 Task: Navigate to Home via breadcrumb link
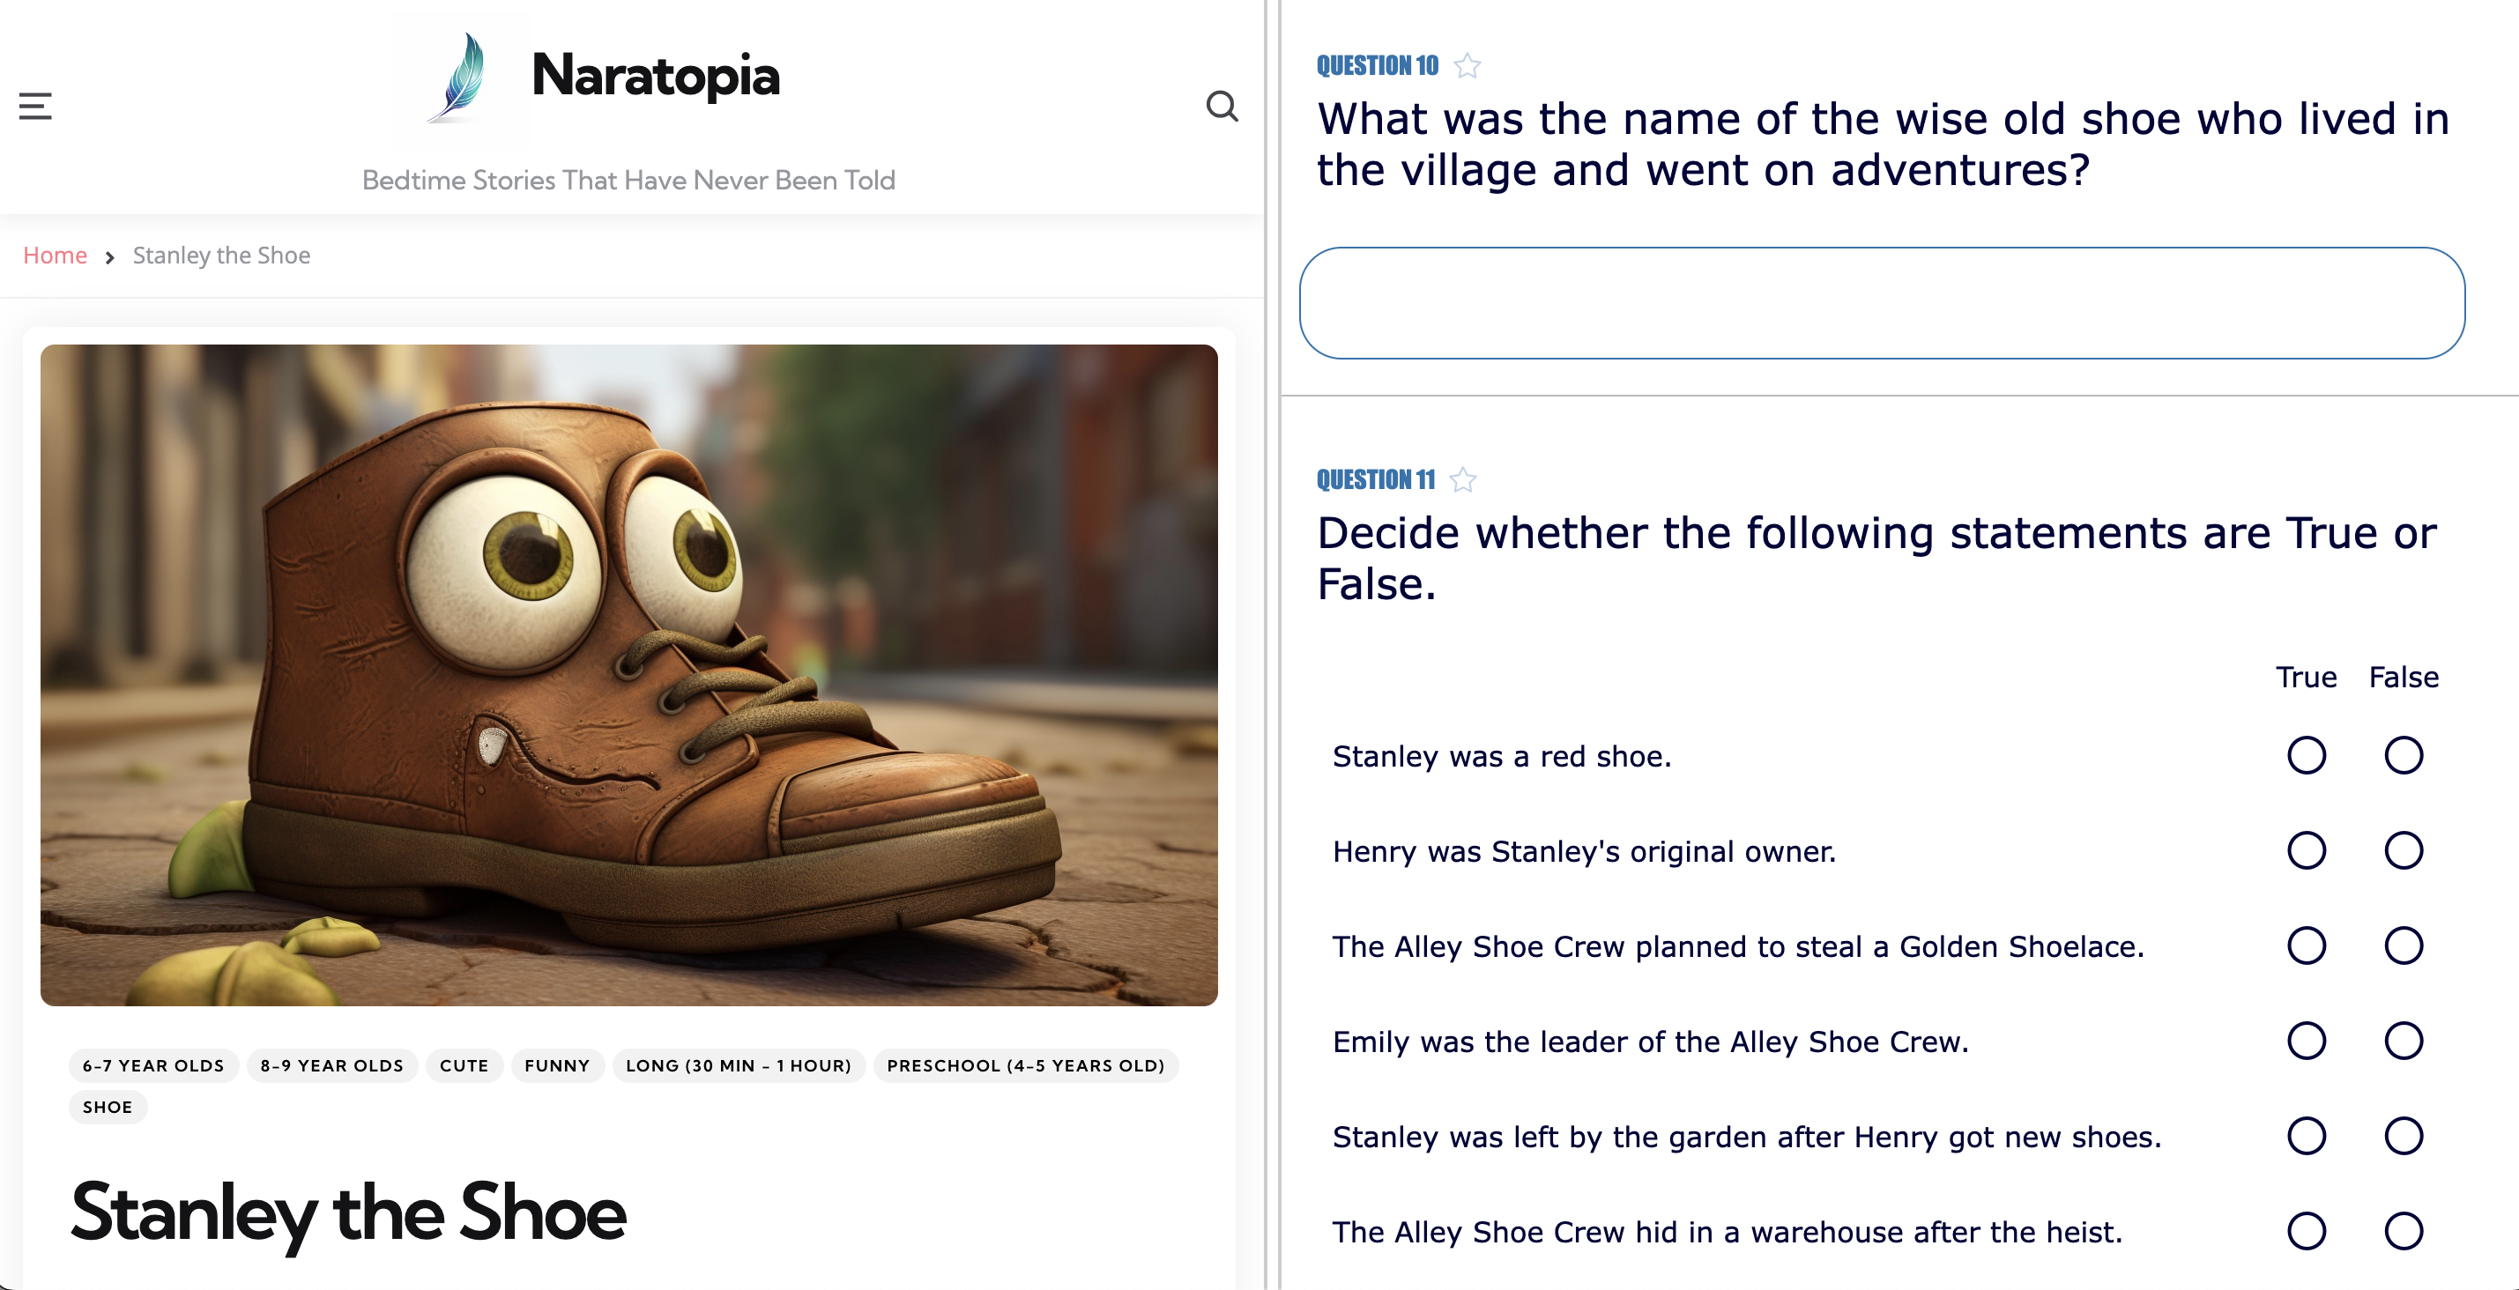[55, 255]
